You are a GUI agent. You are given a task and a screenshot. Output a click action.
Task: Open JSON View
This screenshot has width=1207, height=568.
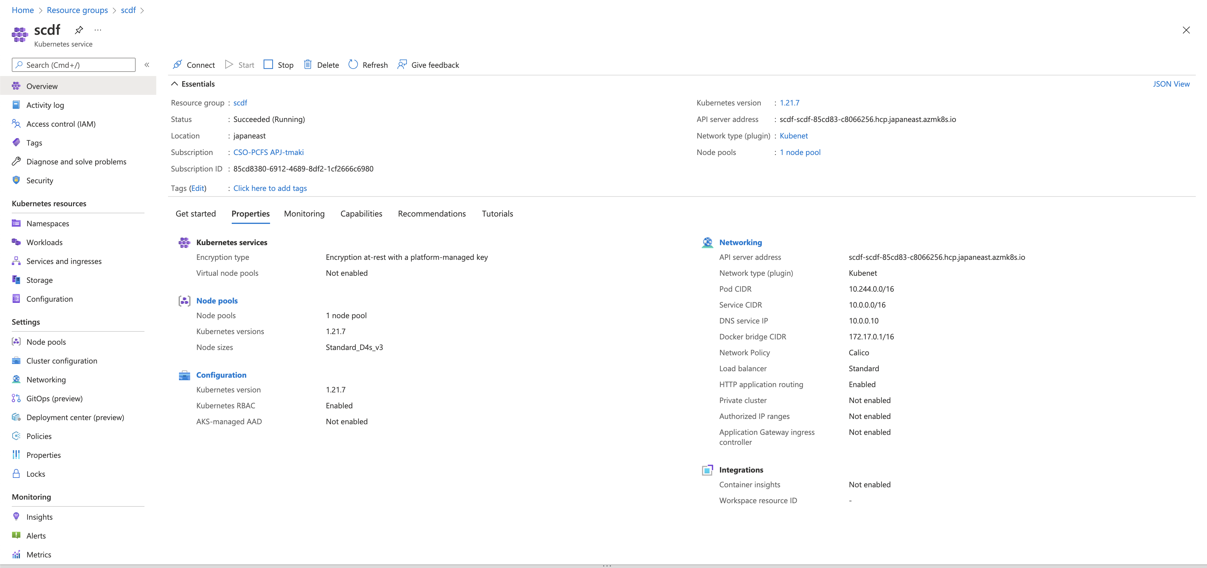click(x=1171, y=84)
